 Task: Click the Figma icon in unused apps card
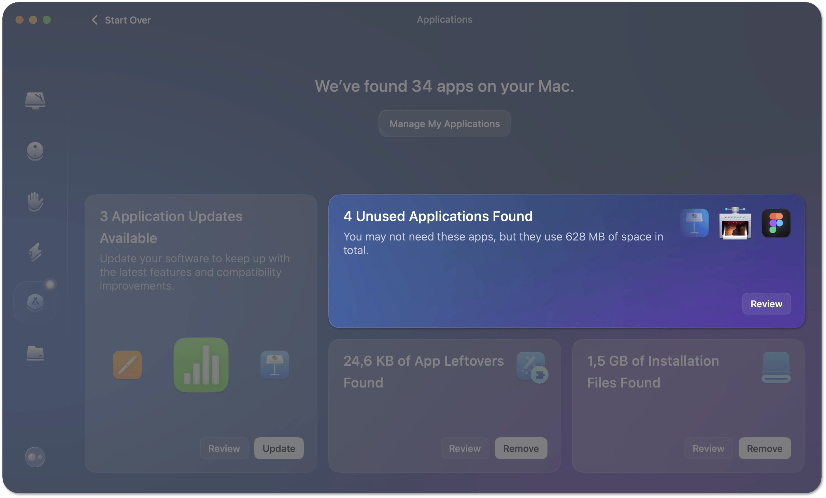coord(776,223)
